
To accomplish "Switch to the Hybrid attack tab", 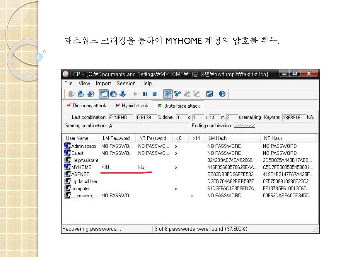I will point(132,105).
